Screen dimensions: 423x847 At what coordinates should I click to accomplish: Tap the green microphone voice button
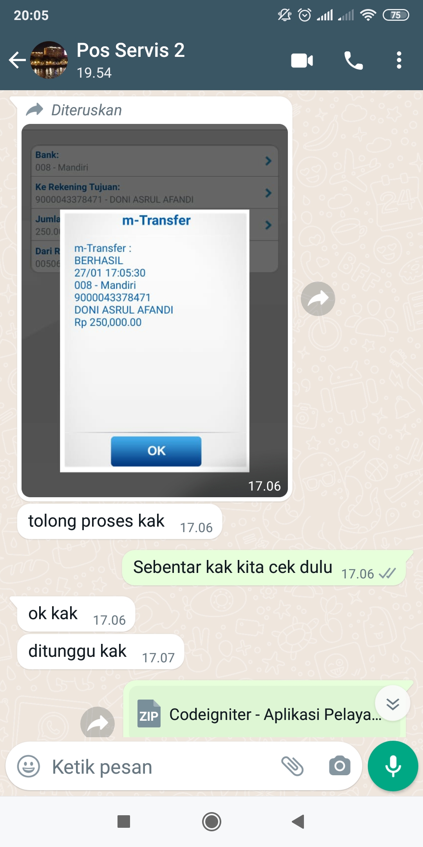393,766
